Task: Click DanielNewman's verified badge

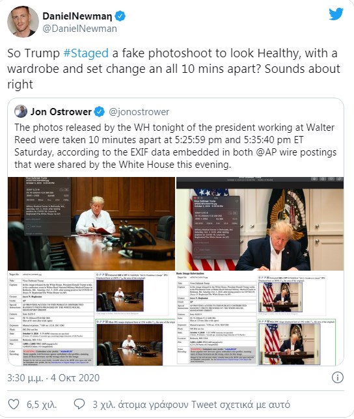Action: (x=120, y=16)
